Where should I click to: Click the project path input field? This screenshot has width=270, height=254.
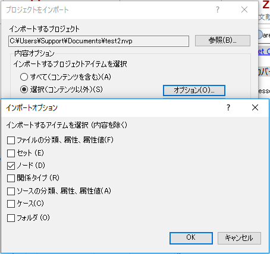(99, 41)
